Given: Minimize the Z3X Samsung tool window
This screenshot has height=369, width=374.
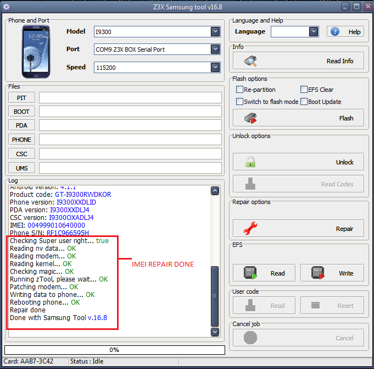Looking at the screenshot, I should pos(345,7).
